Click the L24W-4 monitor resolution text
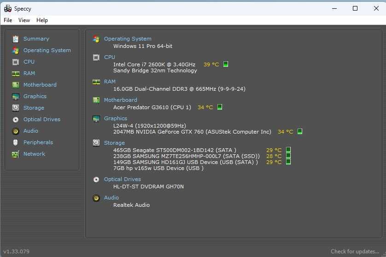This screenshot has height=257, width=386. 150,126
